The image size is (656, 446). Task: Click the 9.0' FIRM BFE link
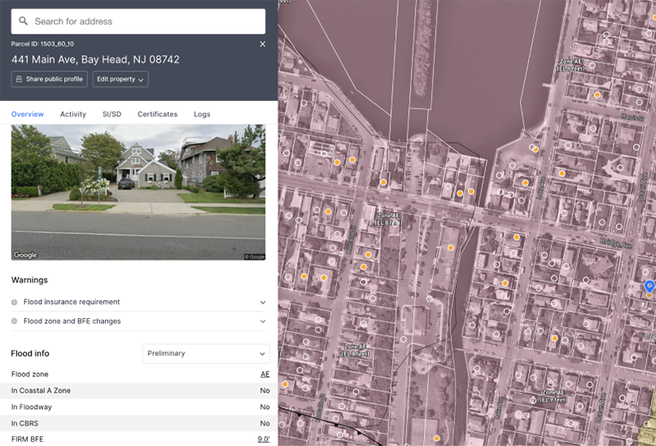coord(263,439)
